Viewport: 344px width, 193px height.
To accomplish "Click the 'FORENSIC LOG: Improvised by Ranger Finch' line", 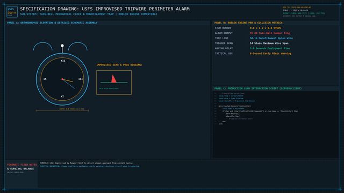I will (x=87, y=163).
